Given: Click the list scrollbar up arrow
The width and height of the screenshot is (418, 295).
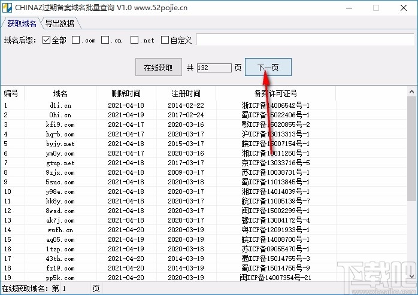Looking at the screenshot, I should pyautogui.click(x=411, y=92).
